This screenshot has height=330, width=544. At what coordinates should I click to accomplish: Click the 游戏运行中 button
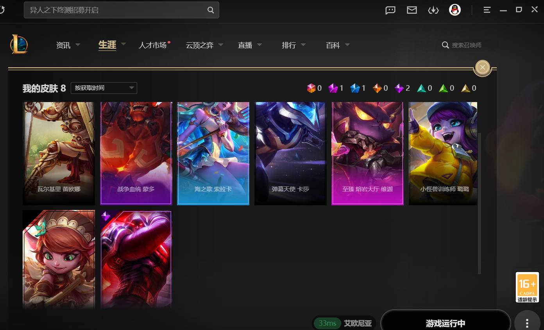pos(446,323)
